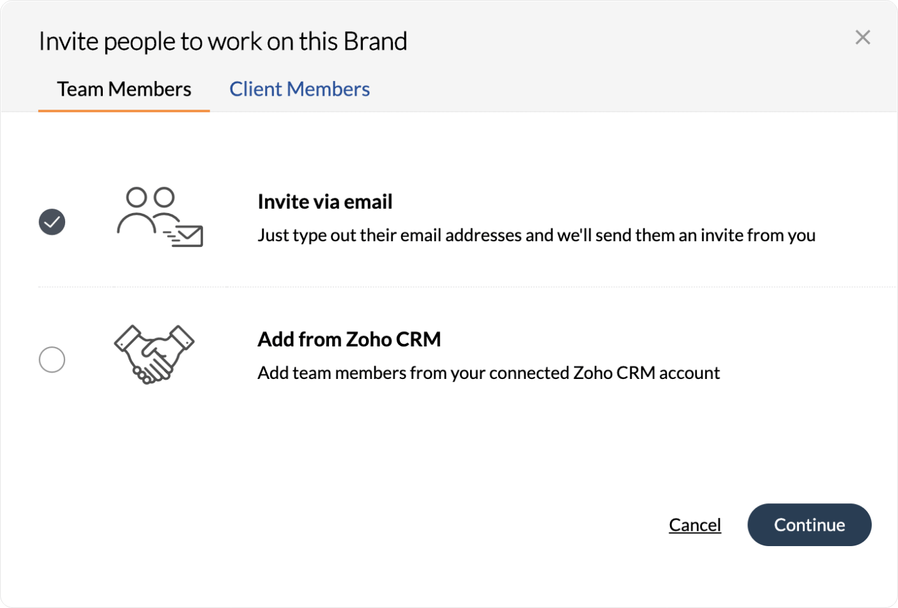Switch to the Client Members tab
898x608 pixels.
coord(300,89)
